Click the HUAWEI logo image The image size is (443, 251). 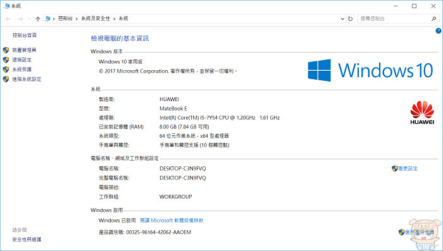point(422,113)
